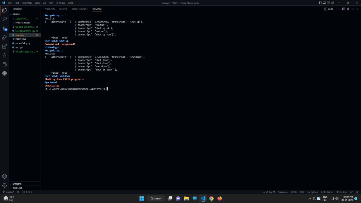Click the master branch status item
Screen dimensions: 361x203
(x=8, y=192)
